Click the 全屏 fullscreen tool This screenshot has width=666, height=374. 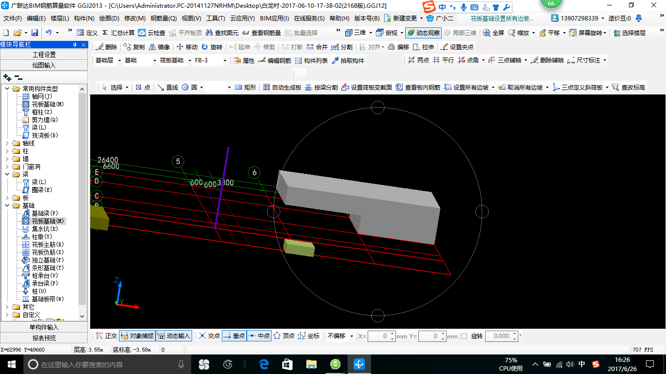[493, 33]
